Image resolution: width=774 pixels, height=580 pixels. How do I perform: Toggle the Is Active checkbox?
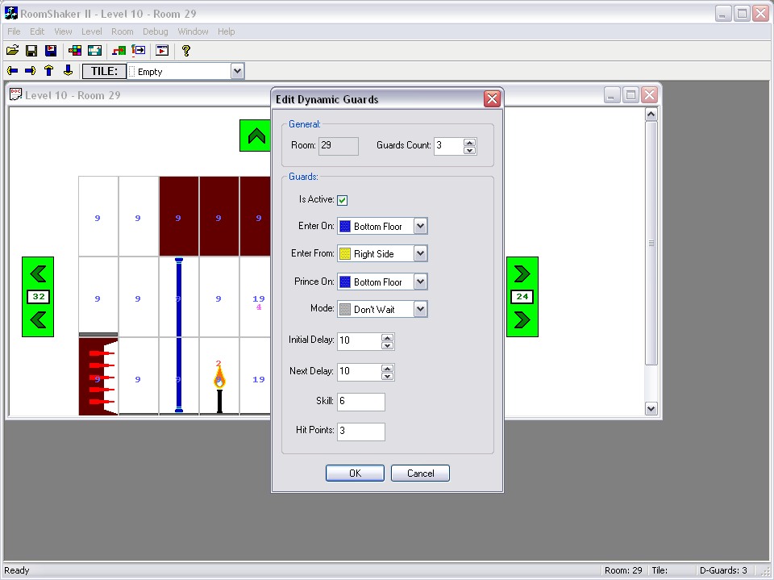[343, 200]
